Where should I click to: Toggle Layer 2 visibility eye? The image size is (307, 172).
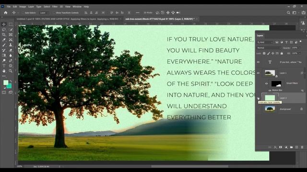[258, 98]
